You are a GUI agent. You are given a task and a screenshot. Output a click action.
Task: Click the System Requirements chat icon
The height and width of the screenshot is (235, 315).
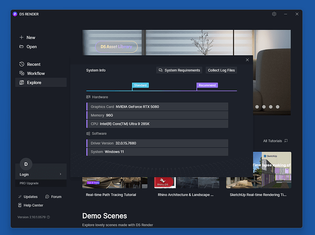pyautogui.click(x=161, y=70)
